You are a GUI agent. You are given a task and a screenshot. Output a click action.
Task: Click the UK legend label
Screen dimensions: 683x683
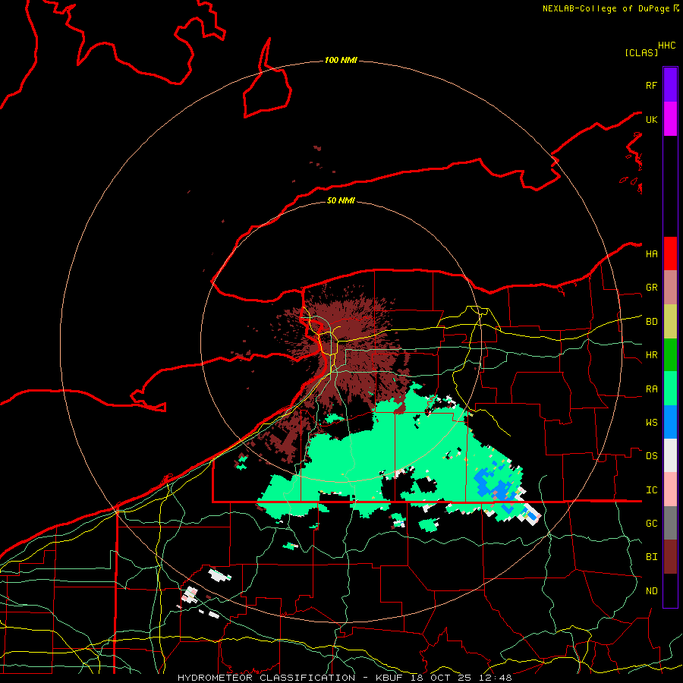(x=651, y=120)
